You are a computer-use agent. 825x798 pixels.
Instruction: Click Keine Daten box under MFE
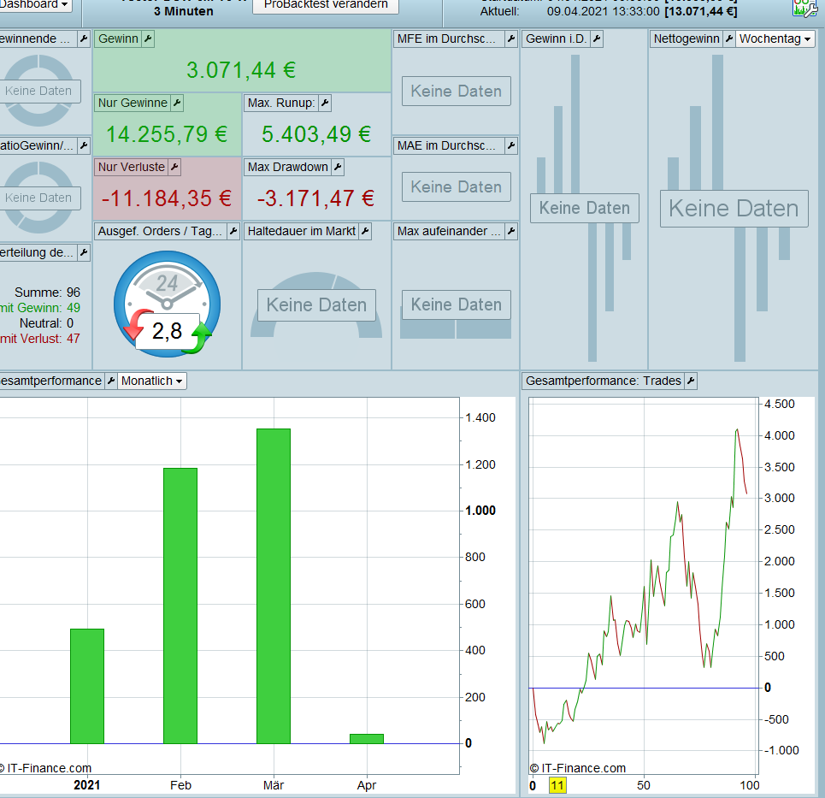pyautogui.click(x=457, y=91)
